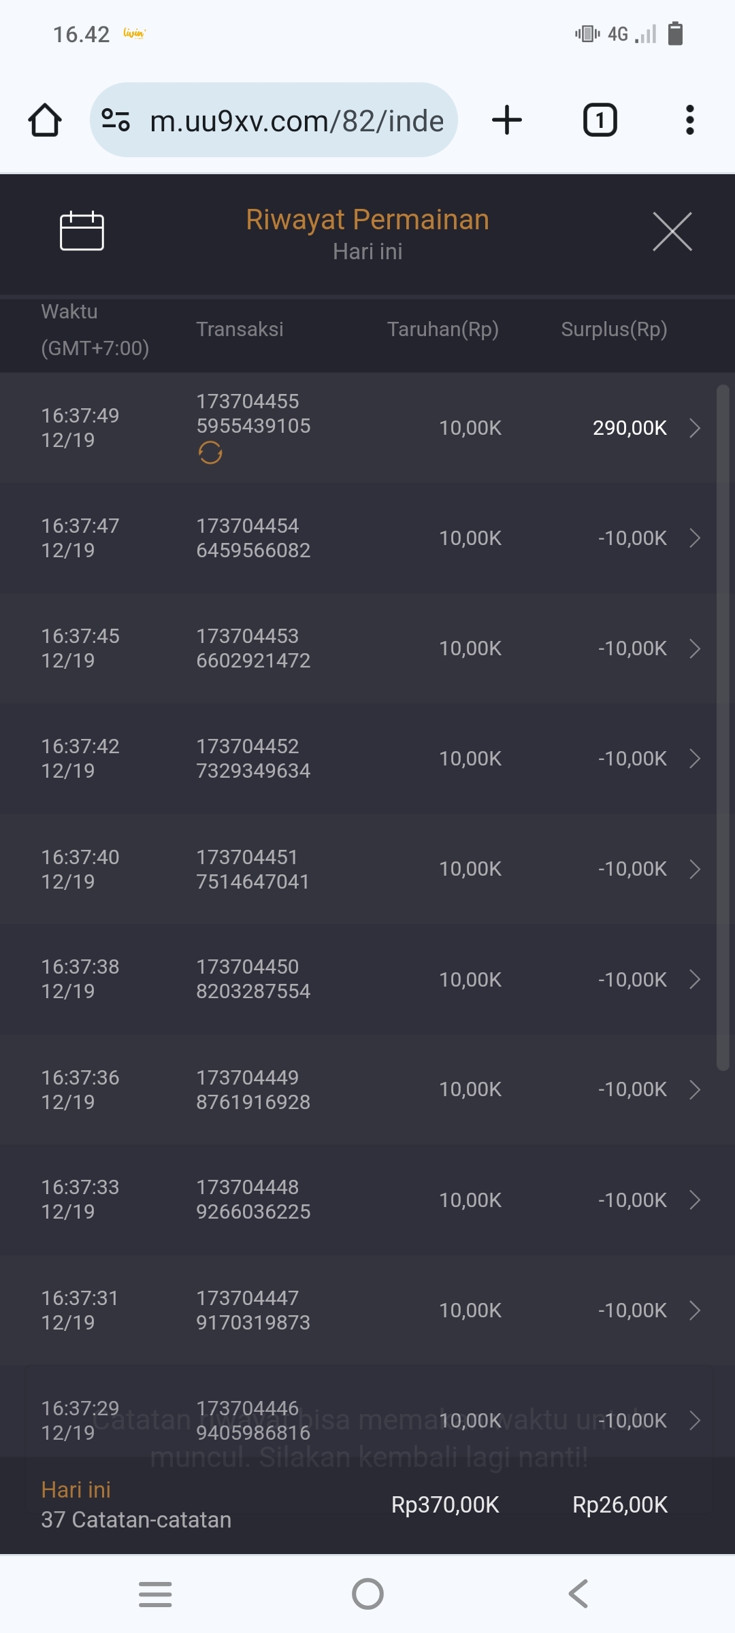Open the tab switcher showing 1 tab

[x=600, y=120]
